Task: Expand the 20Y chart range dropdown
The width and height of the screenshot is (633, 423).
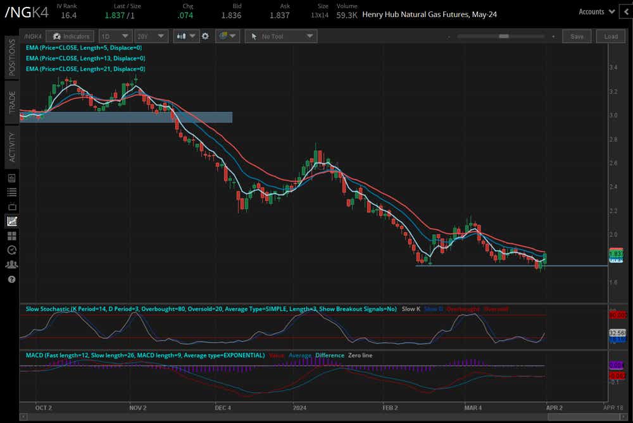Action: (152, 37)
